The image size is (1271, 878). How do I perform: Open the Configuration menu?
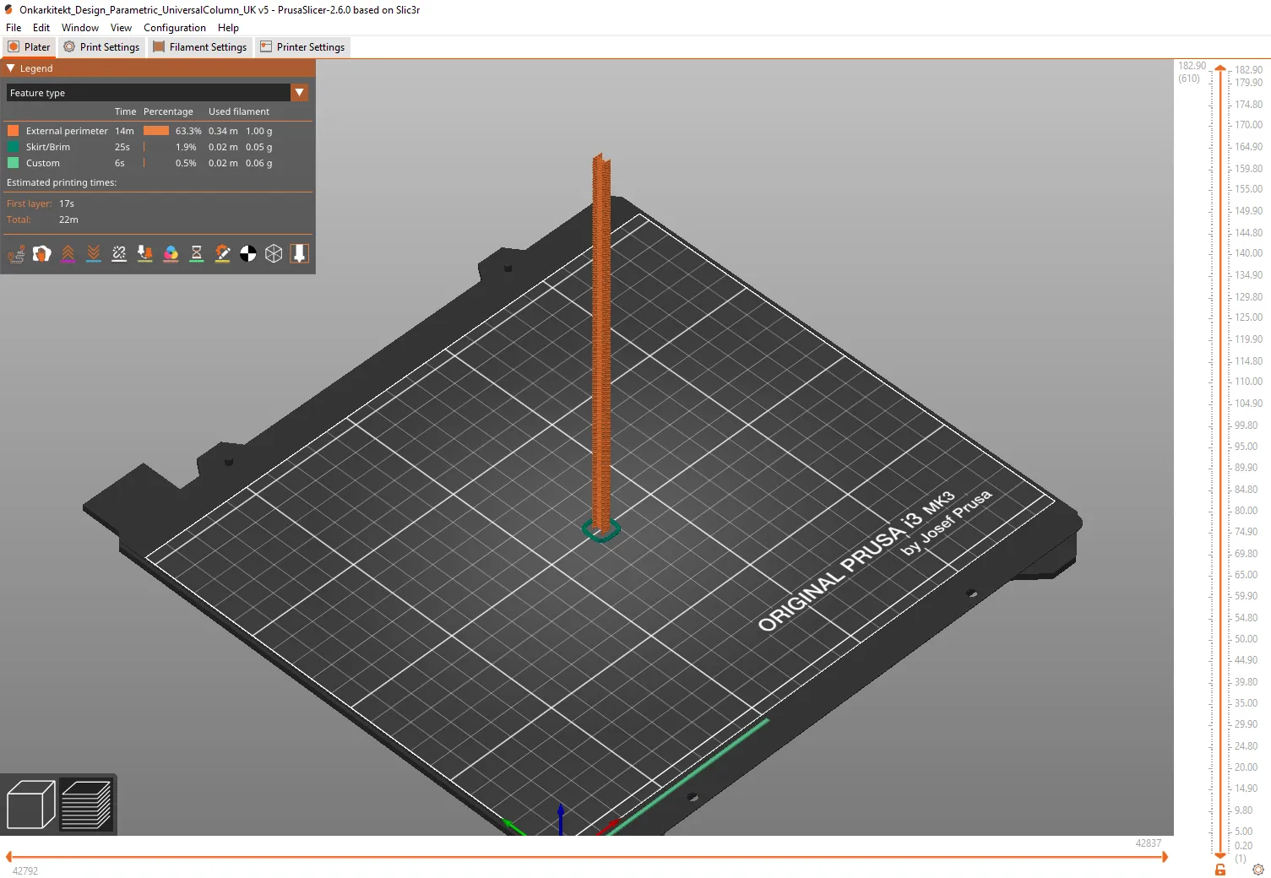[x=174, y=28]
